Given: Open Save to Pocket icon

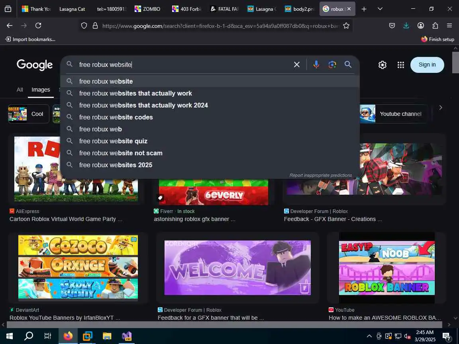Looking at the screenshot, I should click(392, 26).
